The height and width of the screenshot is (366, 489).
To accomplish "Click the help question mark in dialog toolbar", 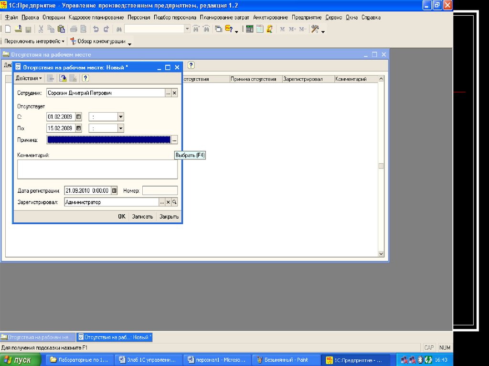I will [x=85, y=78].
